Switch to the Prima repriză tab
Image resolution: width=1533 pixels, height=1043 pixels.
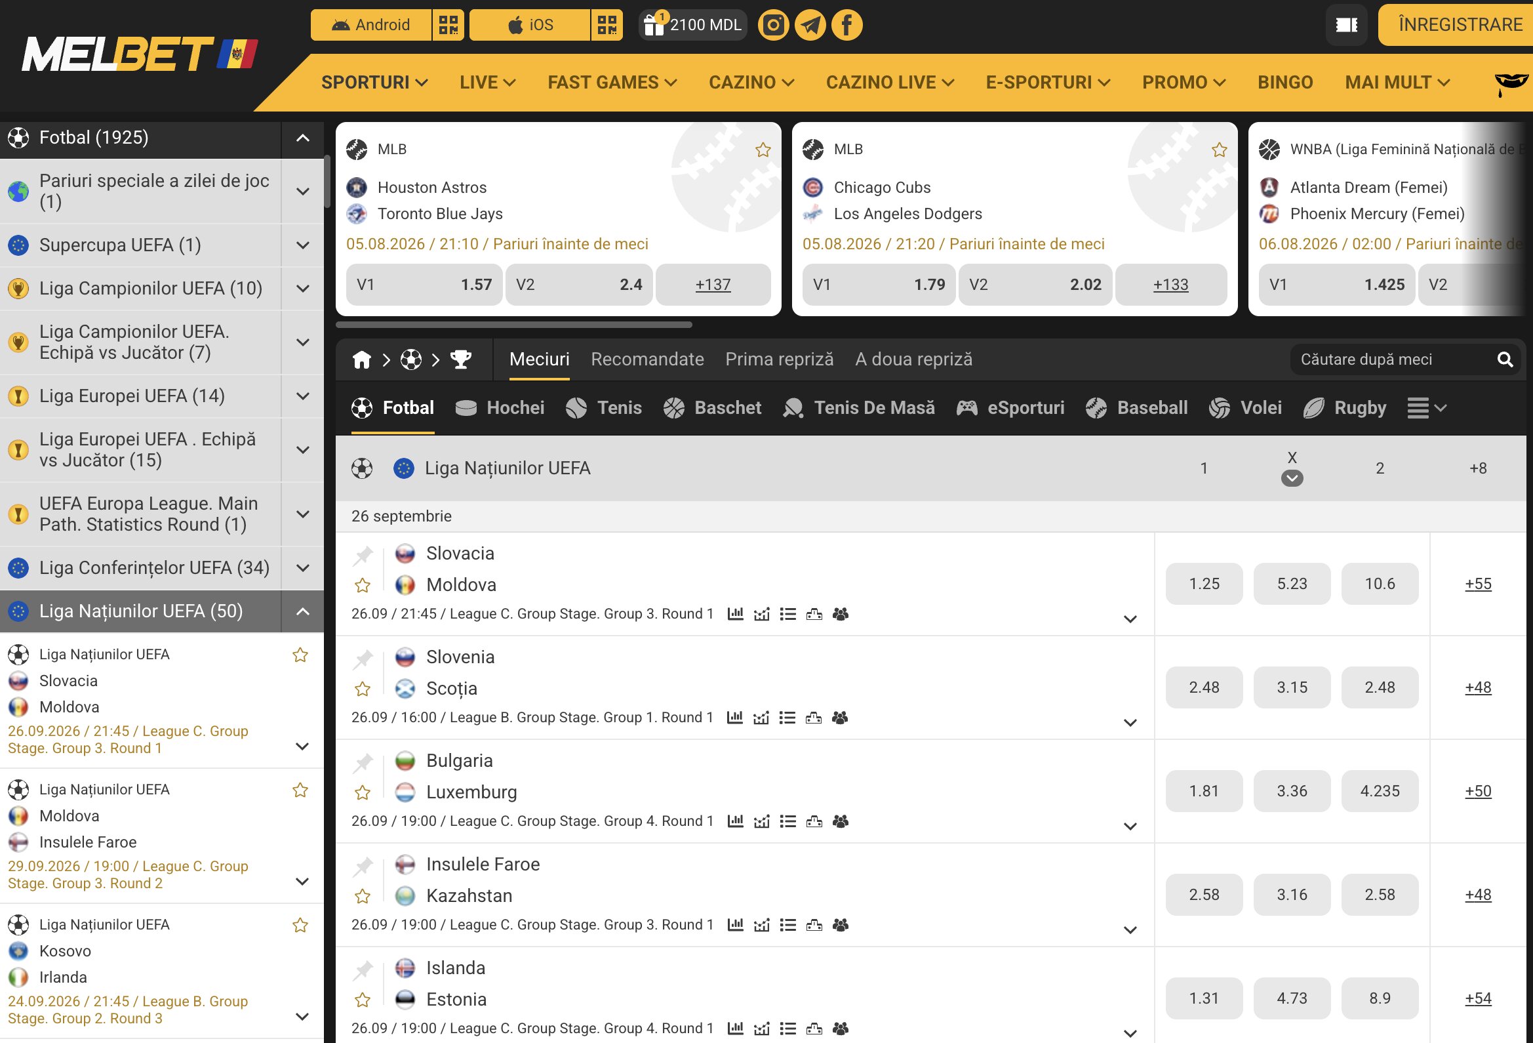point(779,359)
